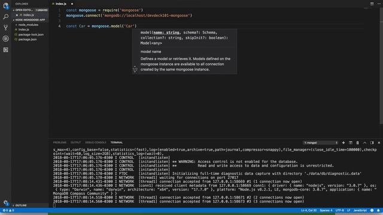Viewport: 383px width, 215px height.
Task: Open package-lock.json file
Action: tap(31, 35)
